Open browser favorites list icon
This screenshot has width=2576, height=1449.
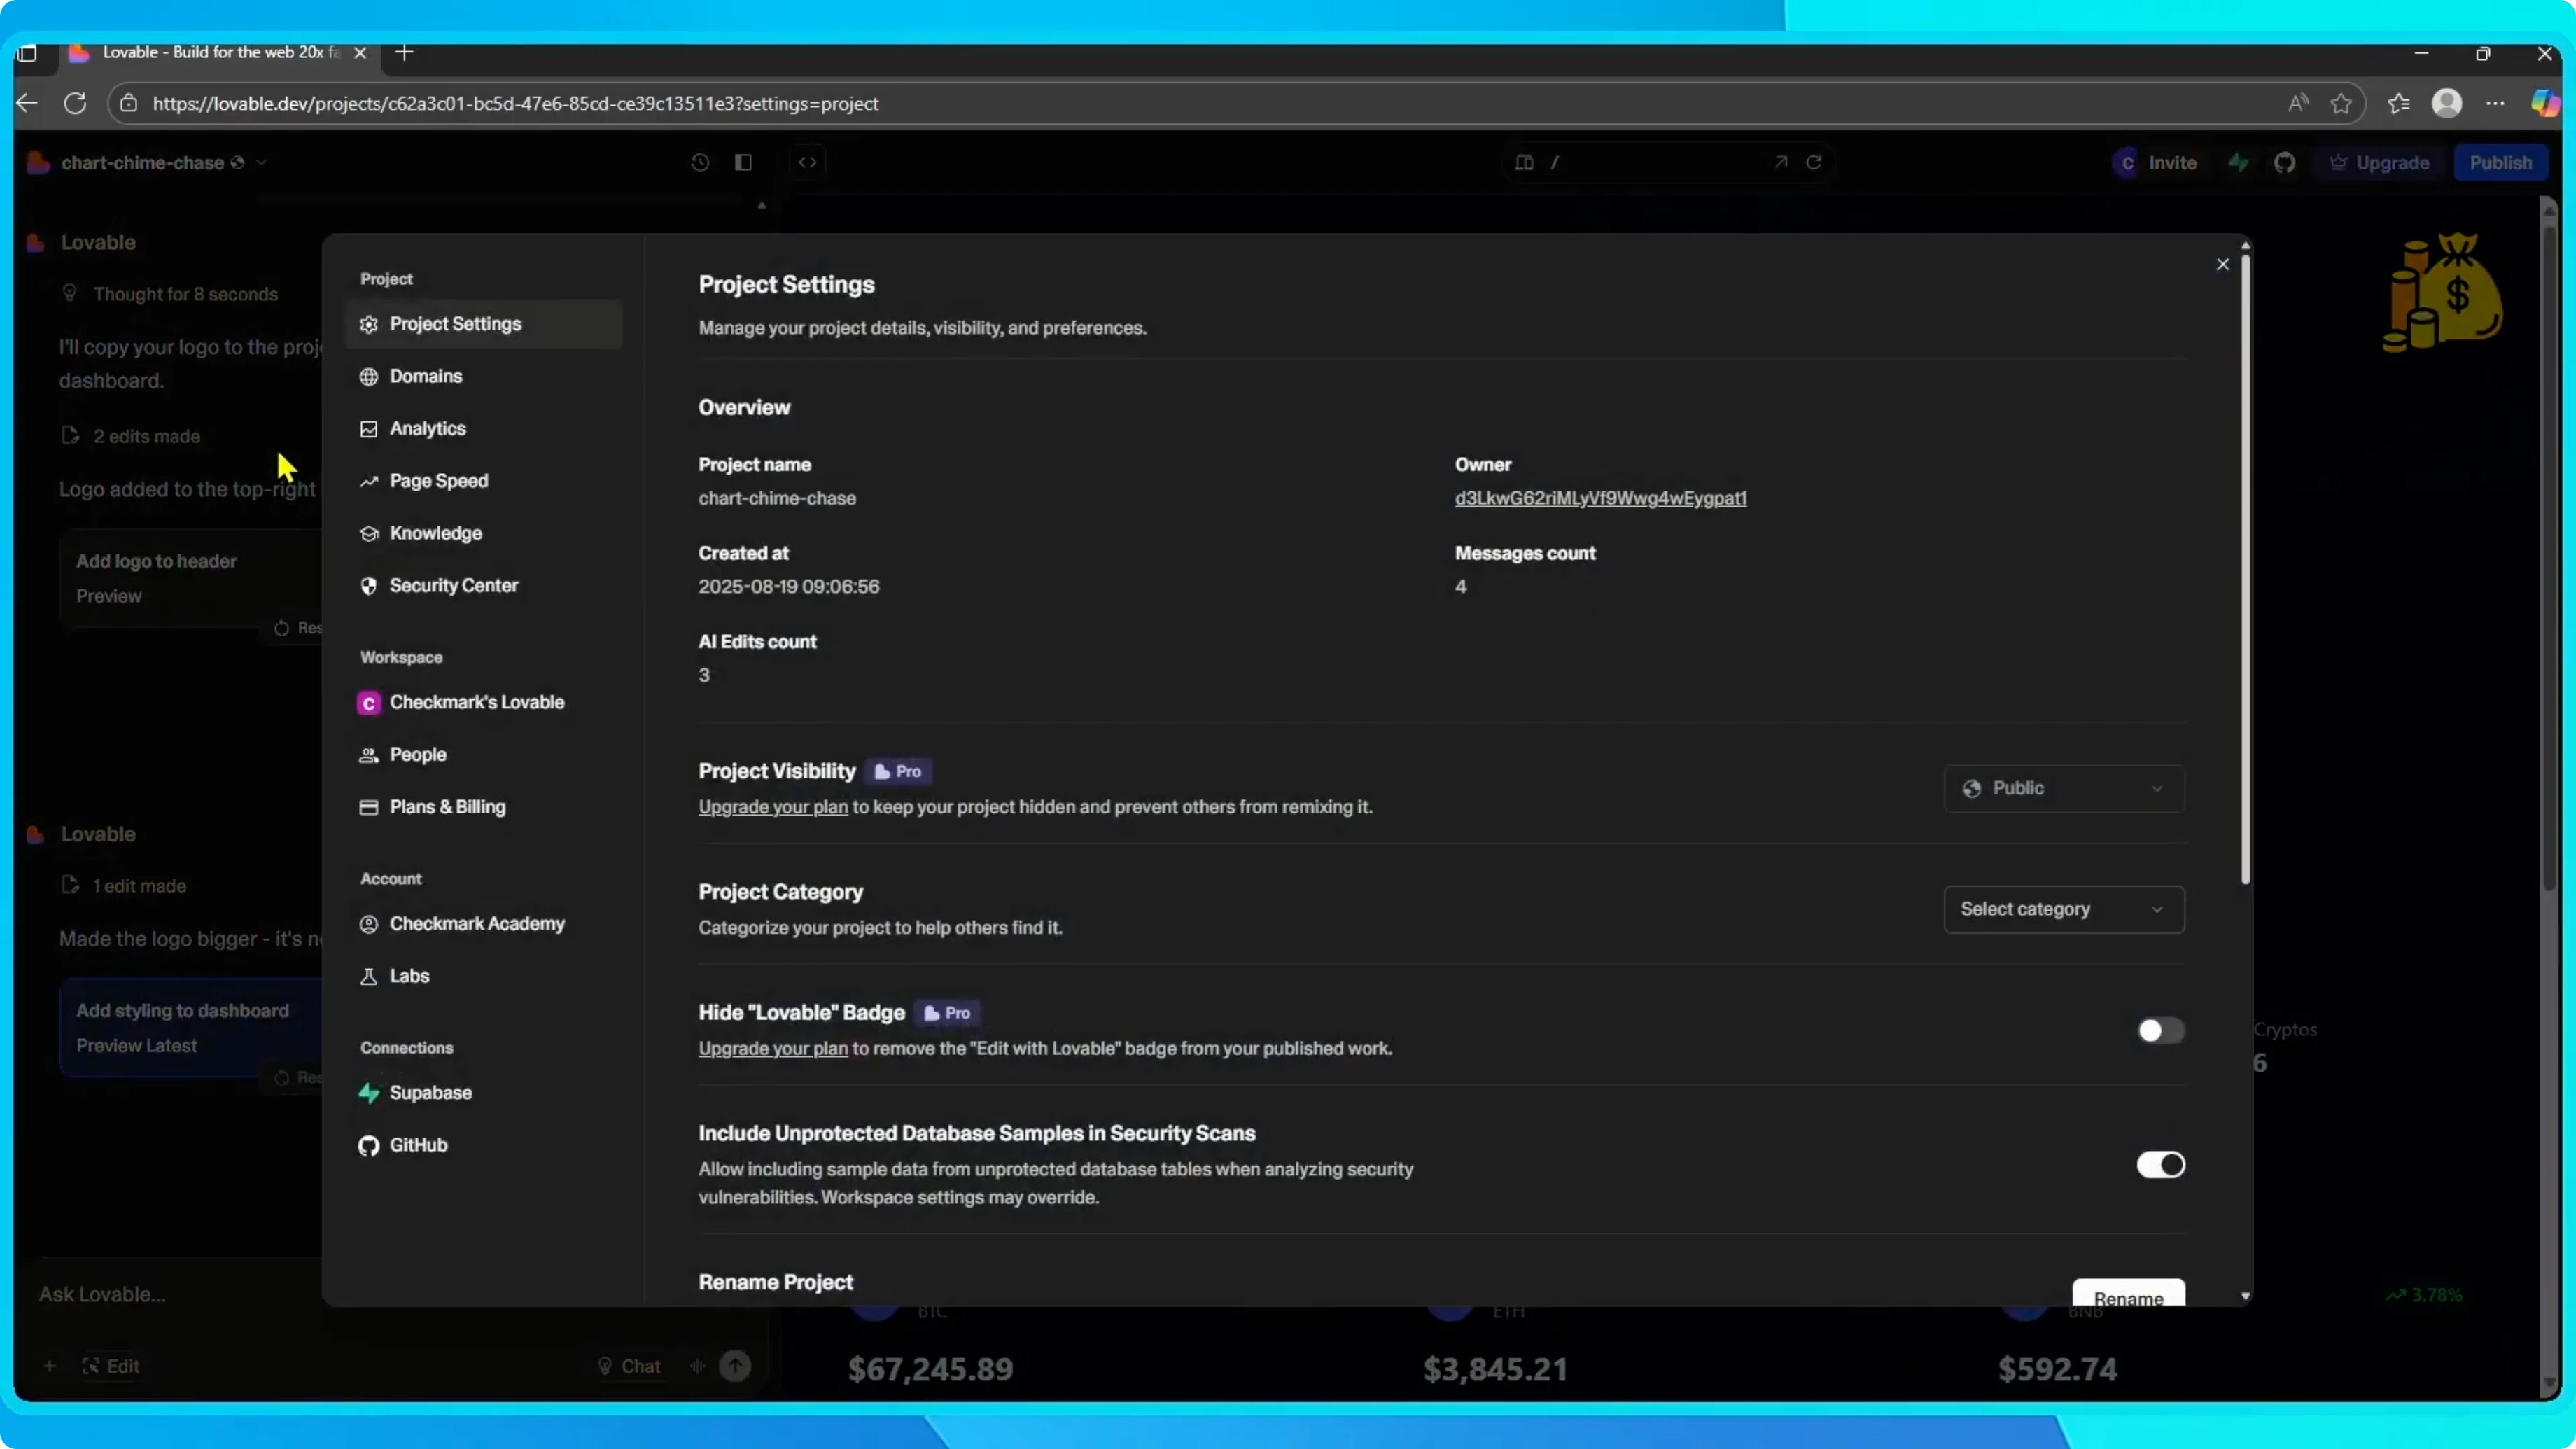coord(2399,103)
